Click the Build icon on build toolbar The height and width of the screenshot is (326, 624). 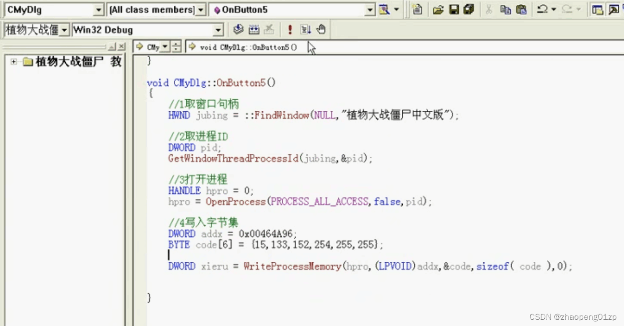click(254, 30)
